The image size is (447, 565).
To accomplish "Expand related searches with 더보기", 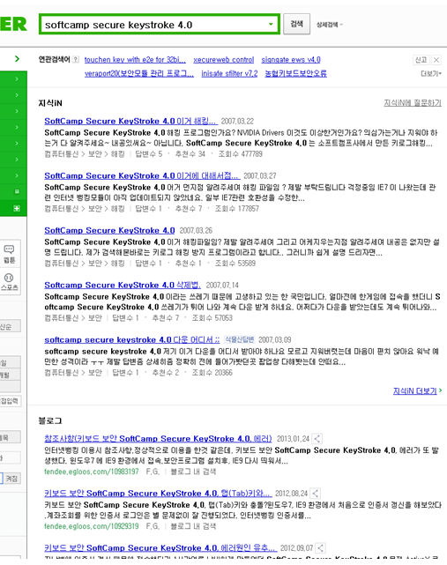I will click(x=431, y=73).
